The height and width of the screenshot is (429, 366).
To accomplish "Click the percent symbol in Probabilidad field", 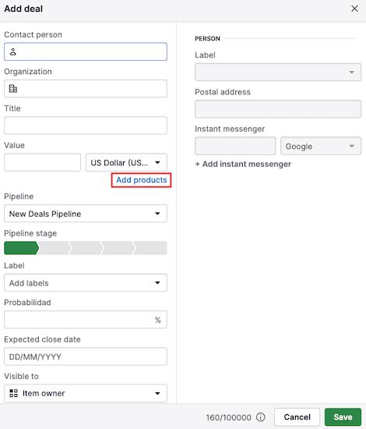I will [157, 320].
